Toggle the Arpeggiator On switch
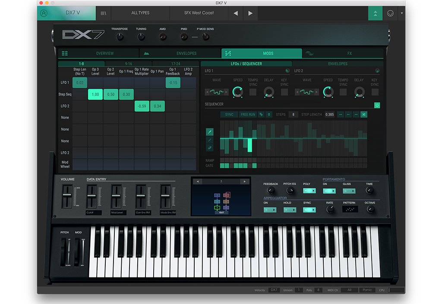 pos(270,210)
